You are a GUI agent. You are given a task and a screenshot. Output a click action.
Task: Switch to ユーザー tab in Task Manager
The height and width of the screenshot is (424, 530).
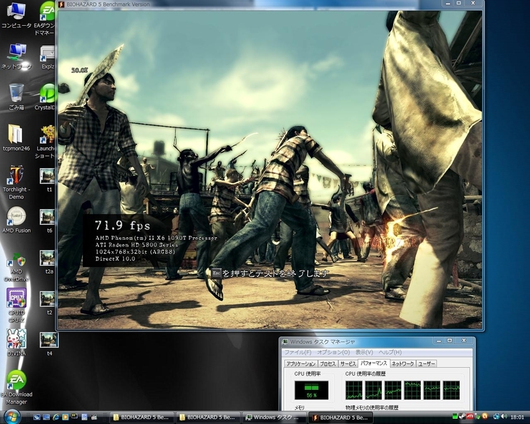pos(427,364)
